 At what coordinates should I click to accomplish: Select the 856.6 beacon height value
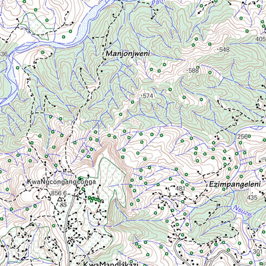pos(59,194)
